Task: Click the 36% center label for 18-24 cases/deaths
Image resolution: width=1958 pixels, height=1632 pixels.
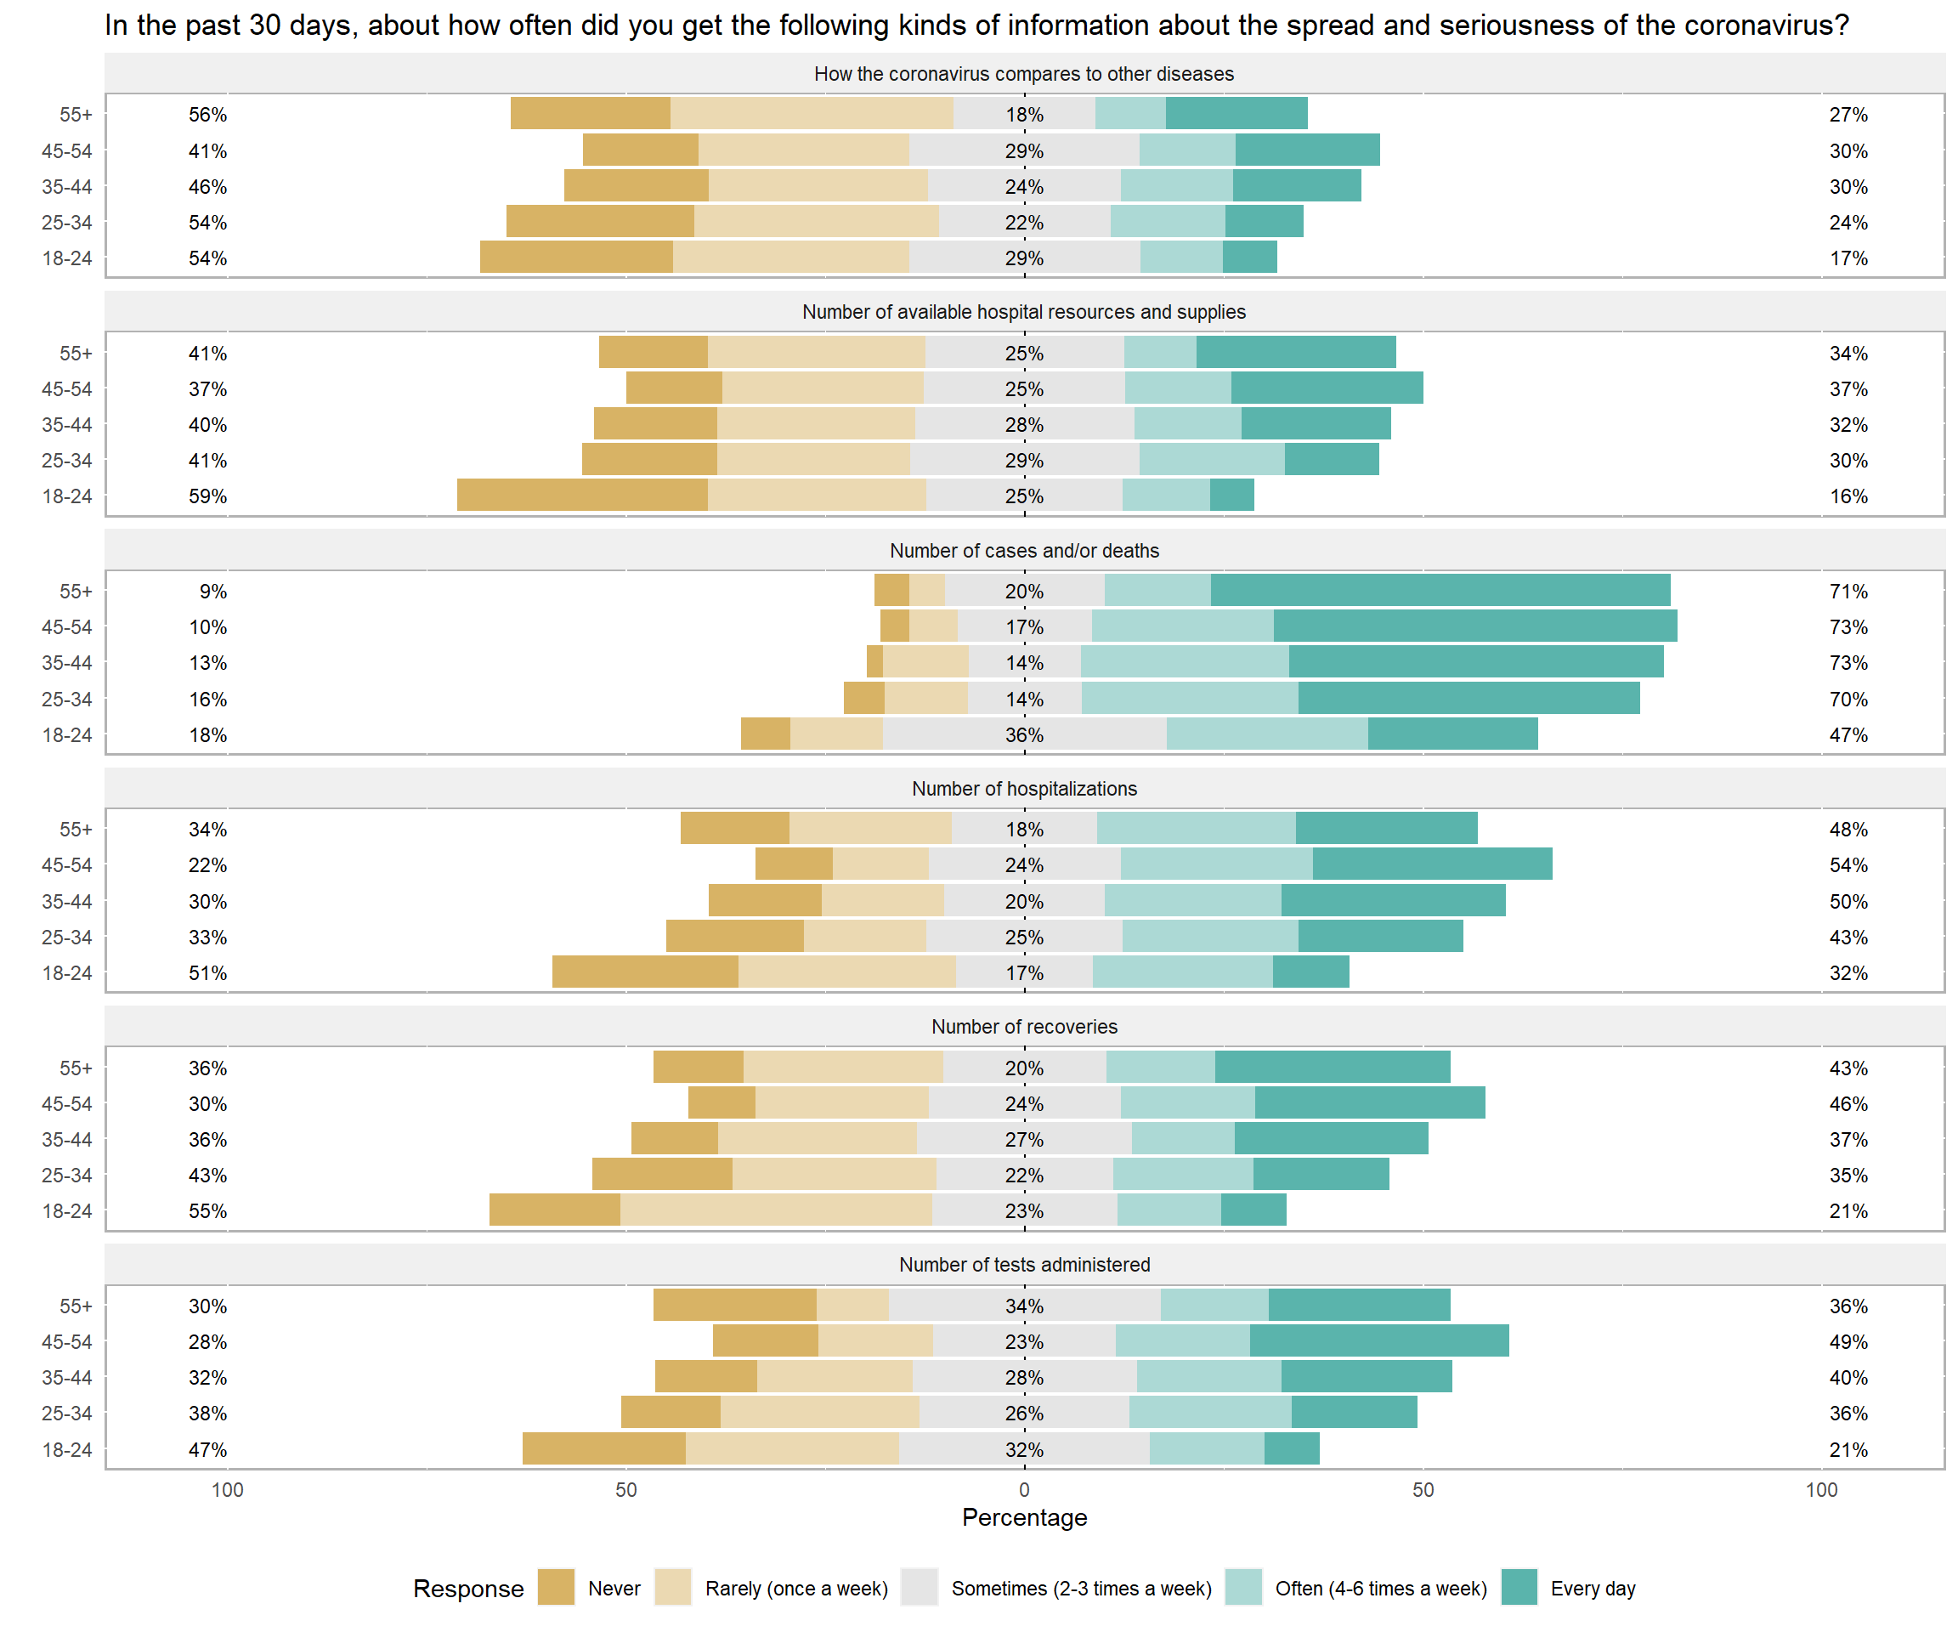Action: pos(1024,735)
